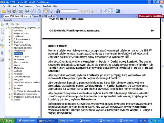Open the search options dropdown arrow
Image resolution: width=164 pixels, height=123 pixels.
[95, 11]
